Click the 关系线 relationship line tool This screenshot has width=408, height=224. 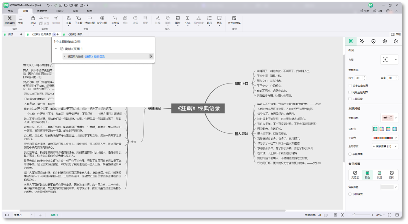(115, 20)
